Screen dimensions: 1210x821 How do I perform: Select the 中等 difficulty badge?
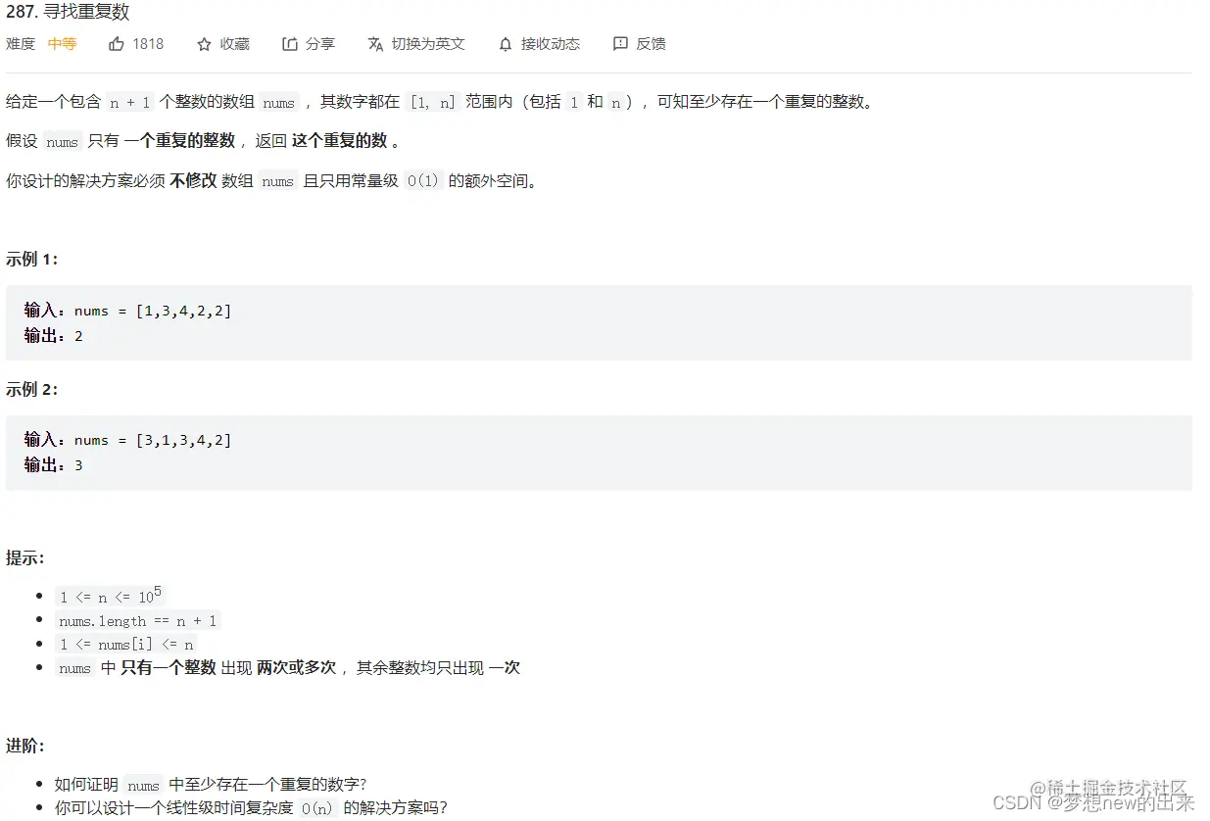63,43
